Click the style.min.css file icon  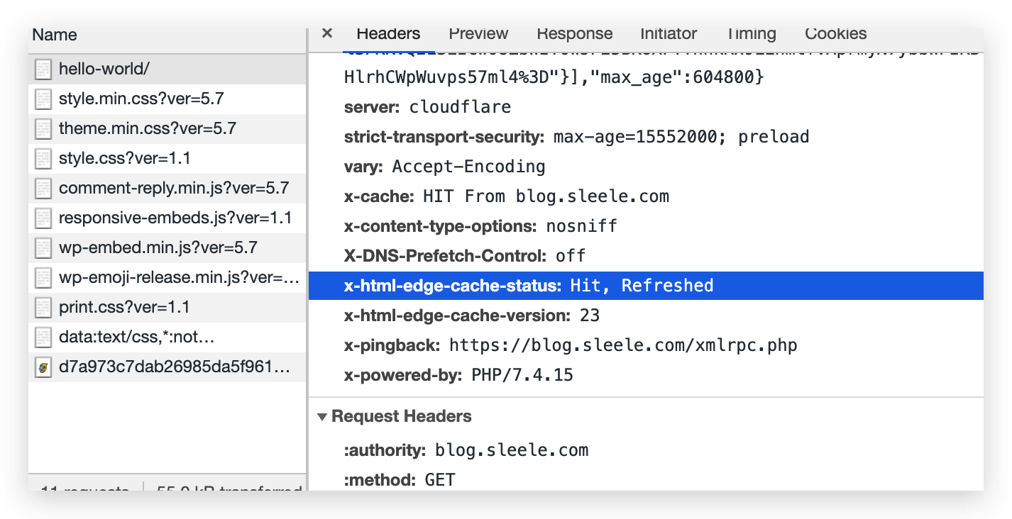point(43,99)
